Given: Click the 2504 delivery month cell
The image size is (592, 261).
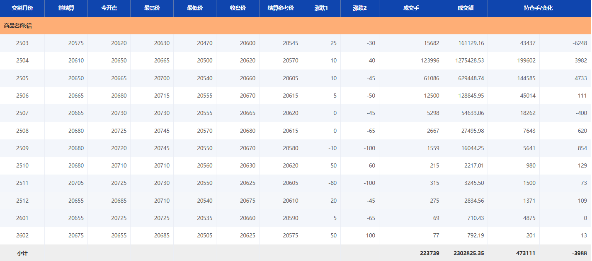Looking at the screenshot, I should click(x=22, y=60).
